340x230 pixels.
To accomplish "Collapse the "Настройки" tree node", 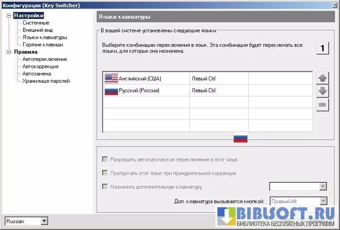I will (9, 15).
